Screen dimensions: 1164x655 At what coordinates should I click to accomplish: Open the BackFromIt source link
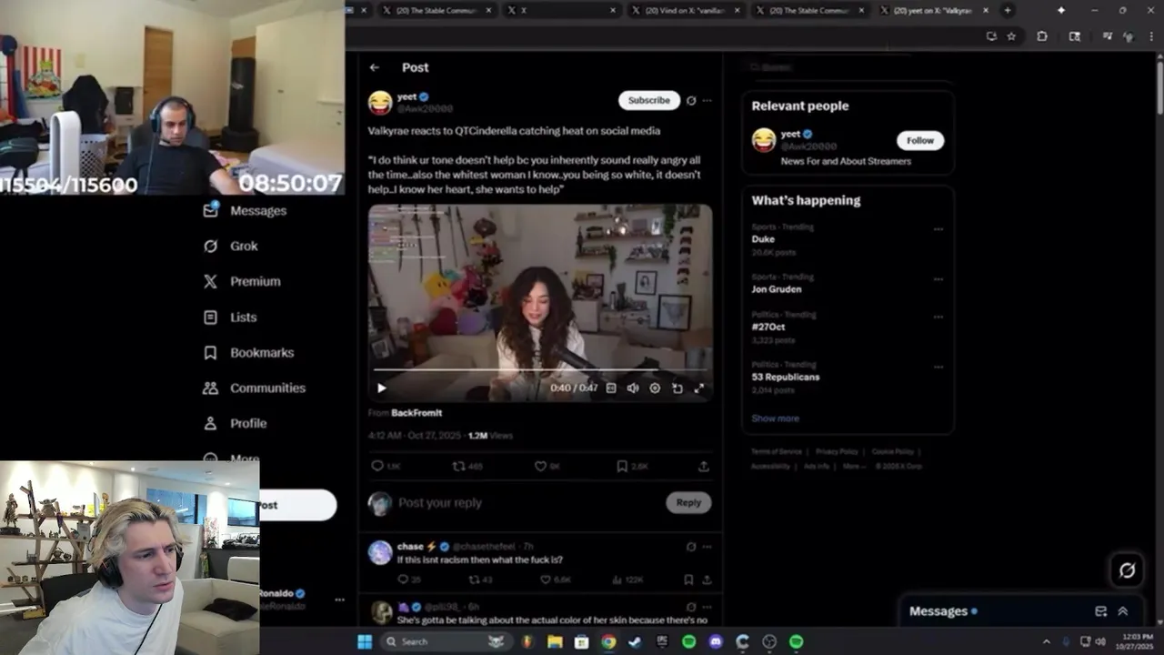click(416, 413)
